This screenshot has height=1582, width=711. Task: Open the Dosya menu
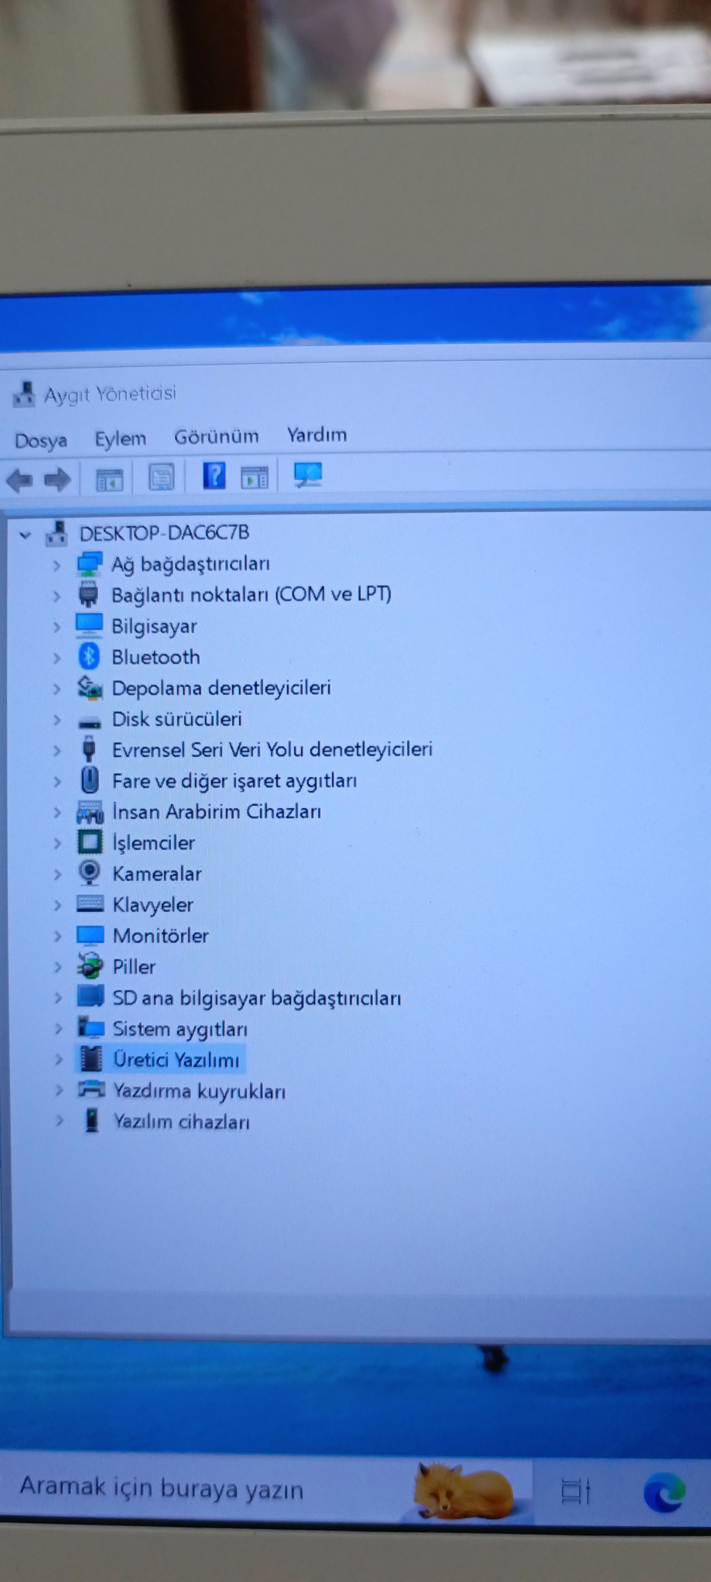(41, 440)
